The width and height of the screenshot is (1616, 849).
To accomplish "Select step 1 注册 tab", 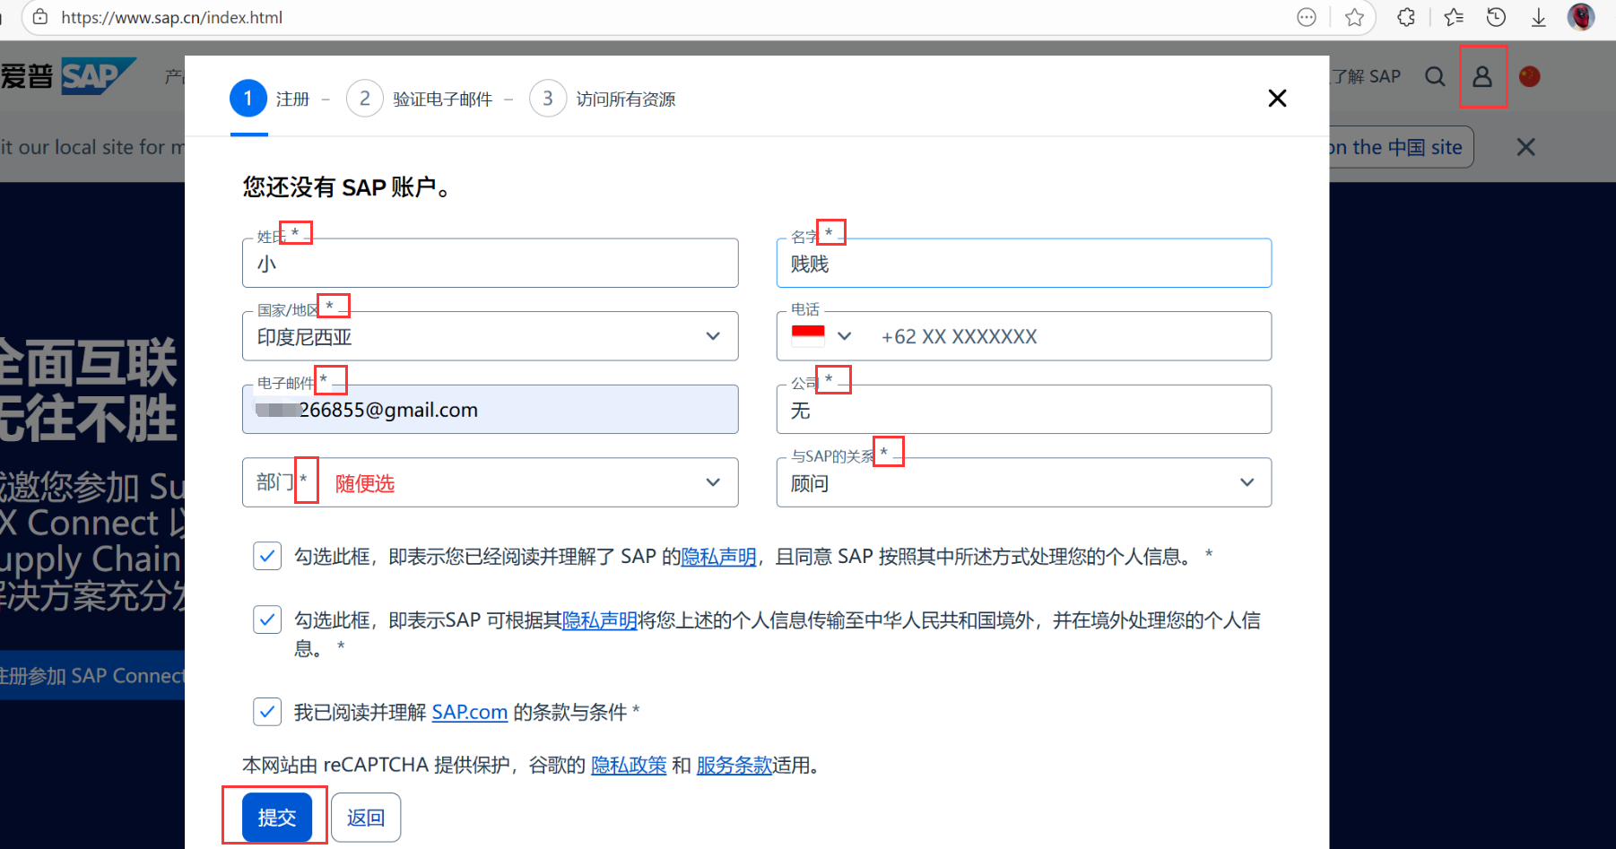I will [270, 99].
